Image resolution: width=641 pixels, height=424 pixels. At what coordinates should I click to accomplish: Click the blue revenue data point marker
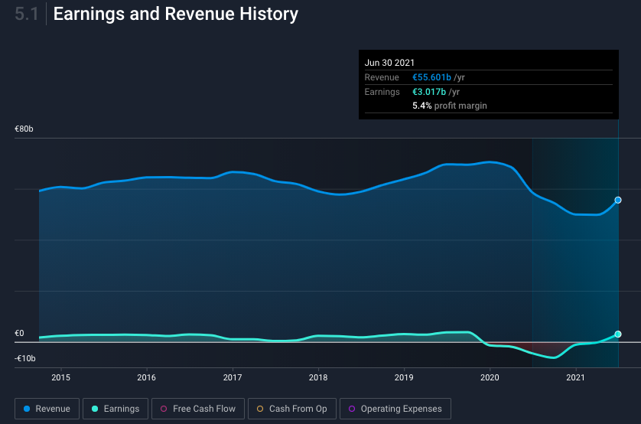click(618, 200)
